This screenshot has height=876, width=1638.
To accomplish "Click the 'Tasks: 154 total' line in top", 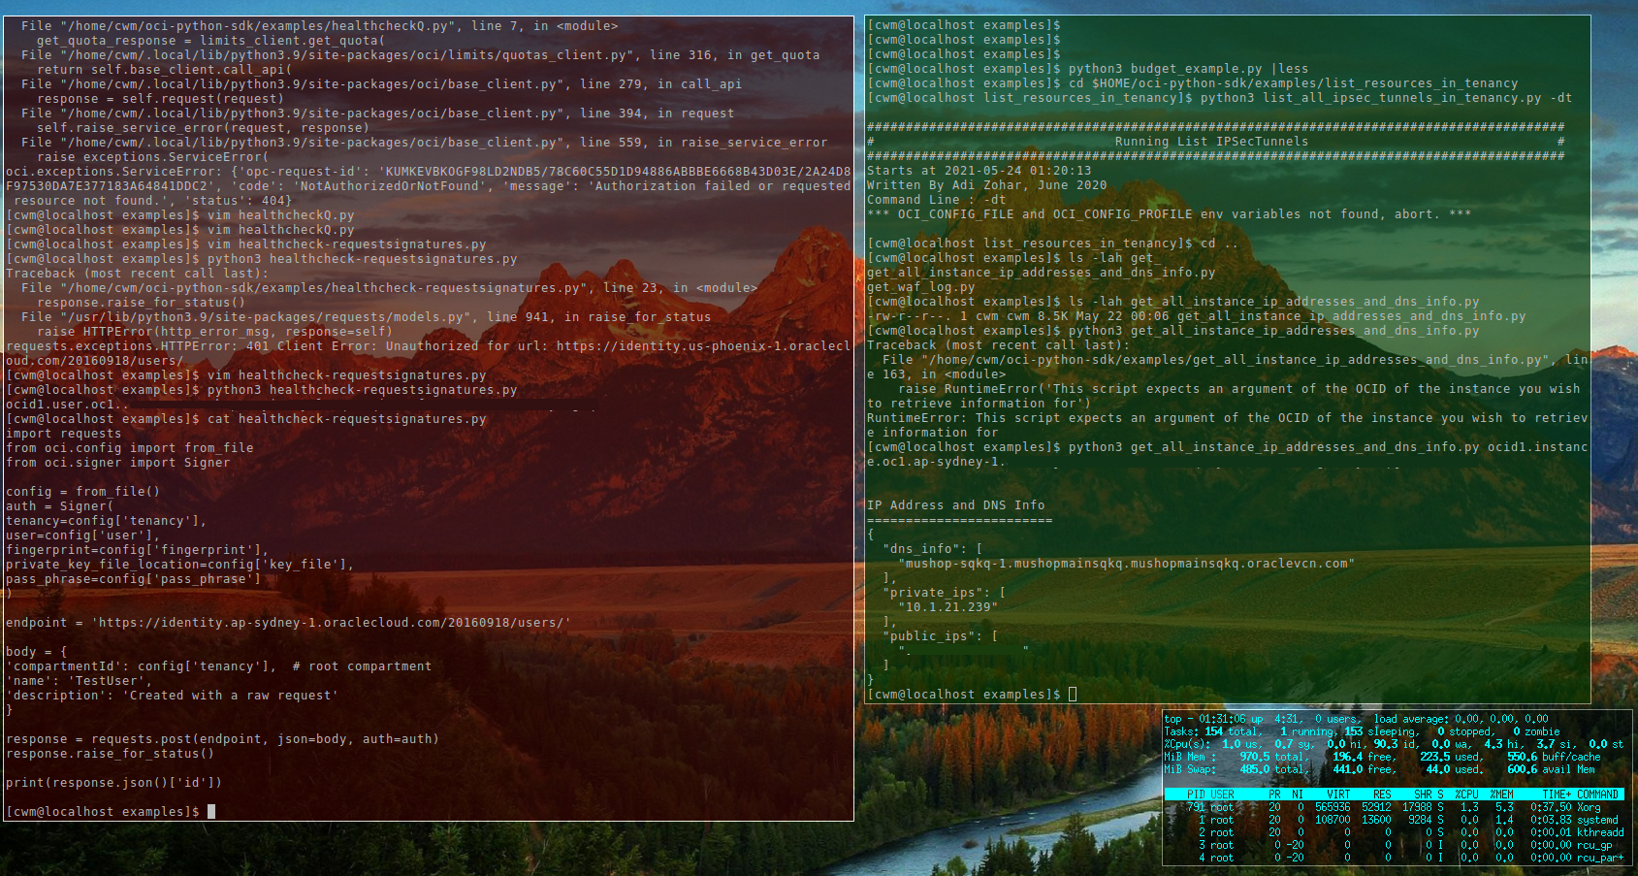I will tap(1362, 731).
